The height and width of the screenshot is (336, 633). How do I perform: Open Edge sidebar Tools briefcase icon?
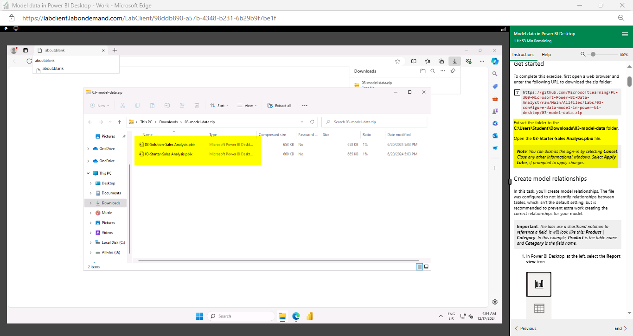(495, 99)
